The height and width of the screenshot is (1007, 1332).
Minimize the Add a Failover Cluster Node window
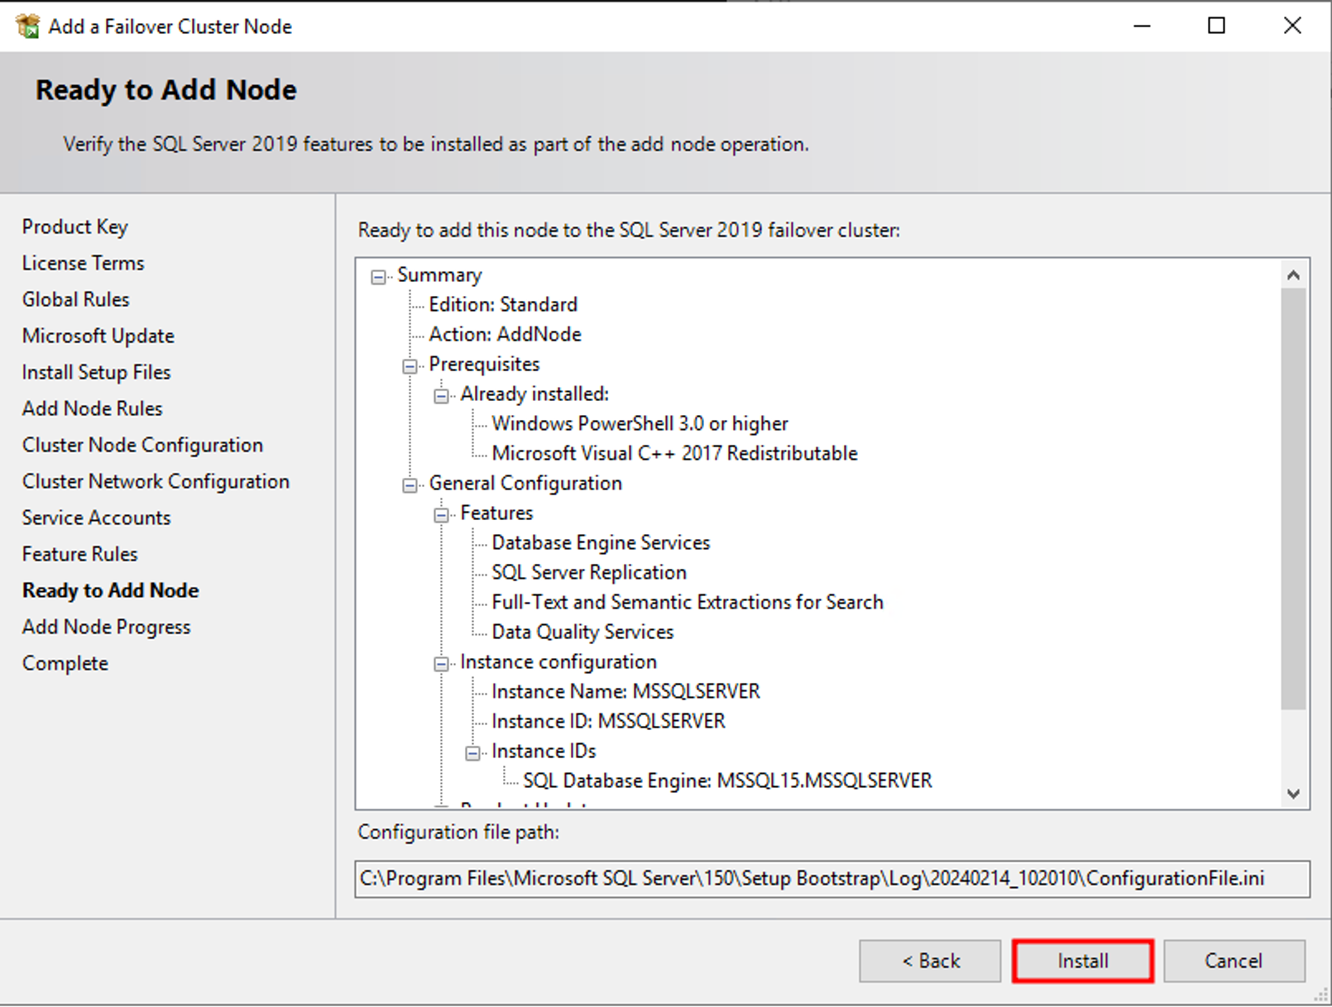[x=1142, y=26]
